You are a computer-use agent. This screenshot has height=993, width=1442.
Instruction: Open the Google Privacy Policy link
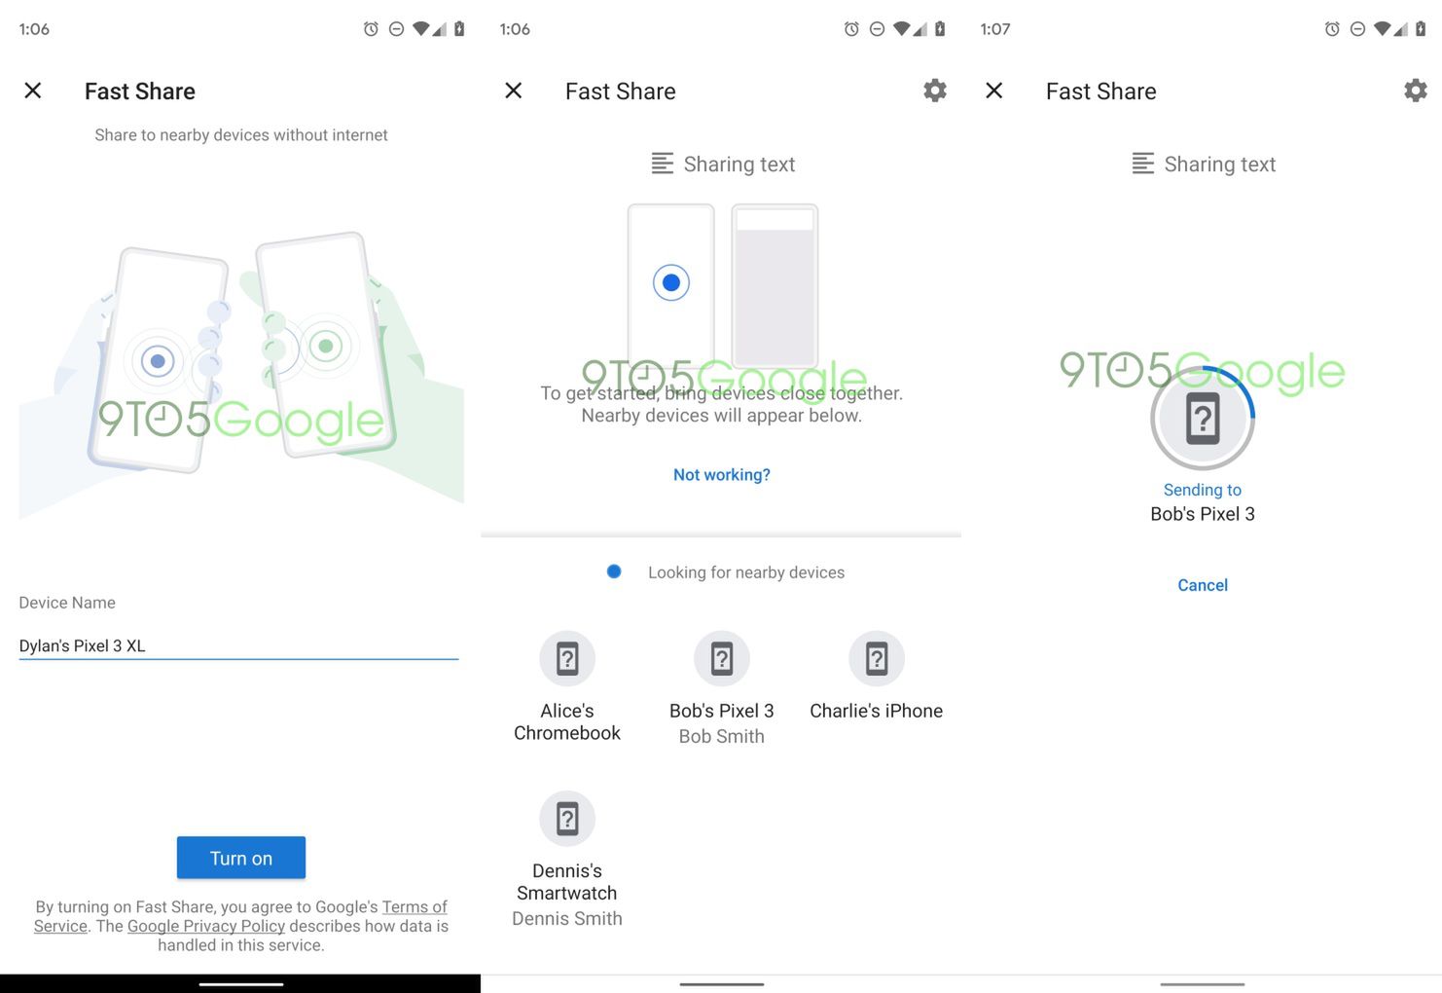tap(205, 926)
